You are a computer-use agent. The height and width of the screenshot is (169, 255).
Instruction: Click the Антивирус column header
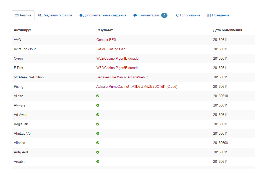(x=23, y=30)
